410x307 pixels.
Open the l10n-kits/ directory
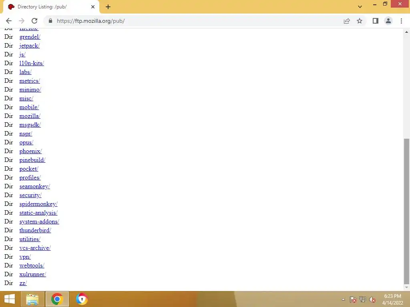click(x=32, y=63)
